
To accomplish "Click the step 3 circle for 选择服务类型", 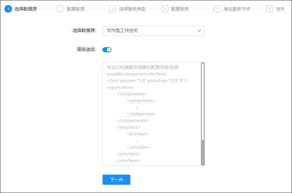I will coord(113,9).
